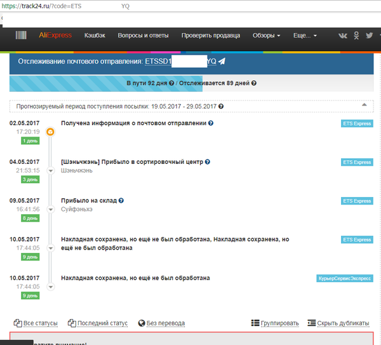Click help icon beside 'В пути 92 дня'
Viewport: 381px width, 345px height.
(x=171, y=84)
